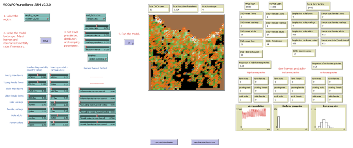353x148 pixels.
Task: Adjust the adult-prevalence slider
Action: [x=97, y=48]
